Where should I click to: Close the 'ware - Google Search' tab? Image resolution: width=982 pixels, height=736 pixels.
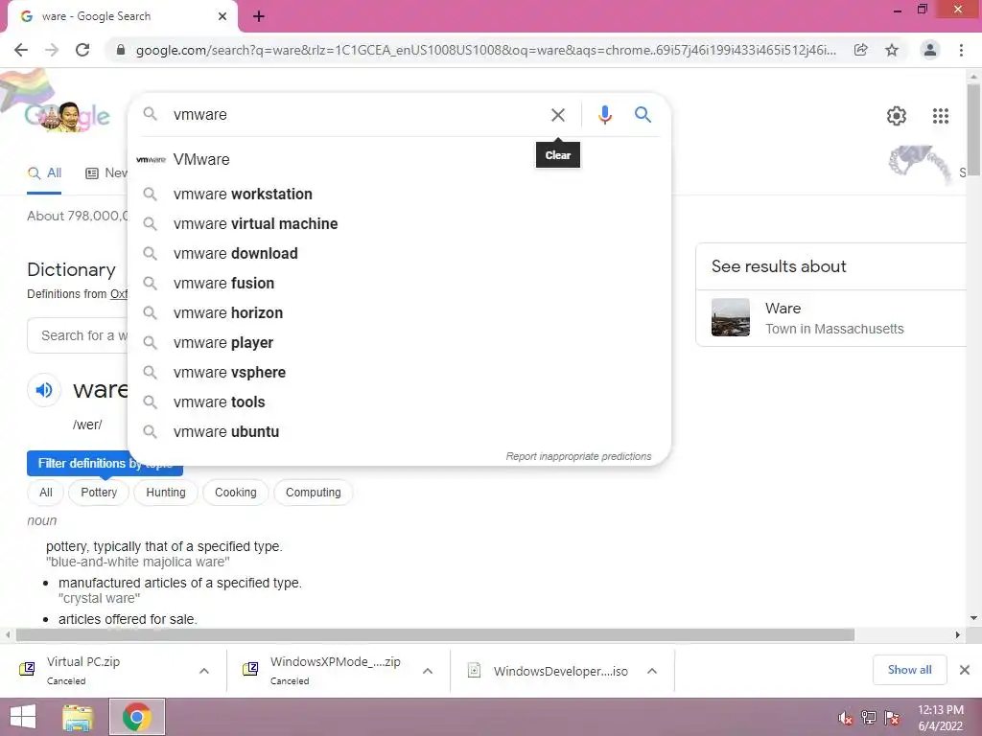[222, 17]
